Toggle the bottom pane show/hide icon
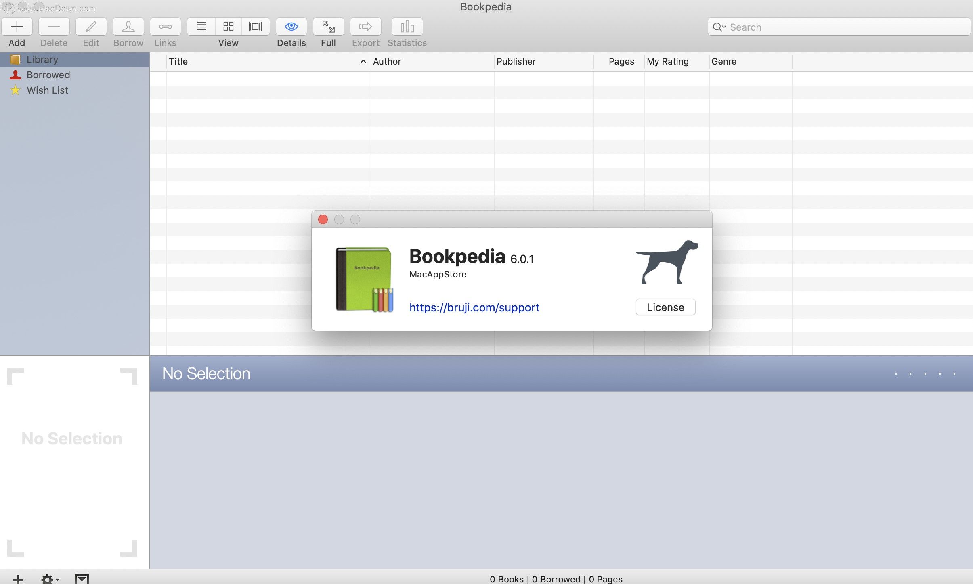Viewport: 973px width, 584px height. [82, 579]
